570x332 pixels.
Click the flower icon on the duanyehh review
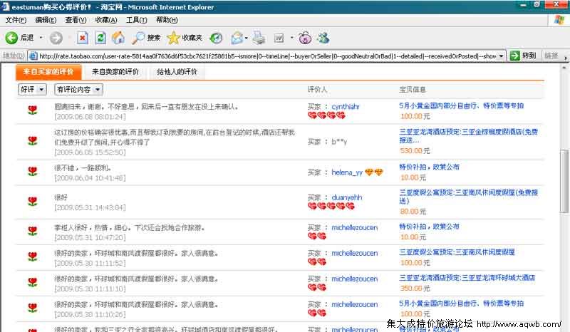[33, 202]
